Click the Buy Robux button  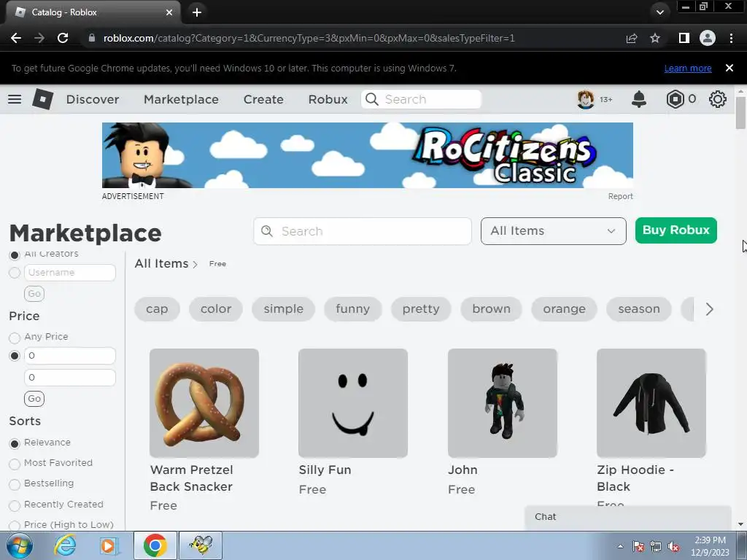(676, 230)
